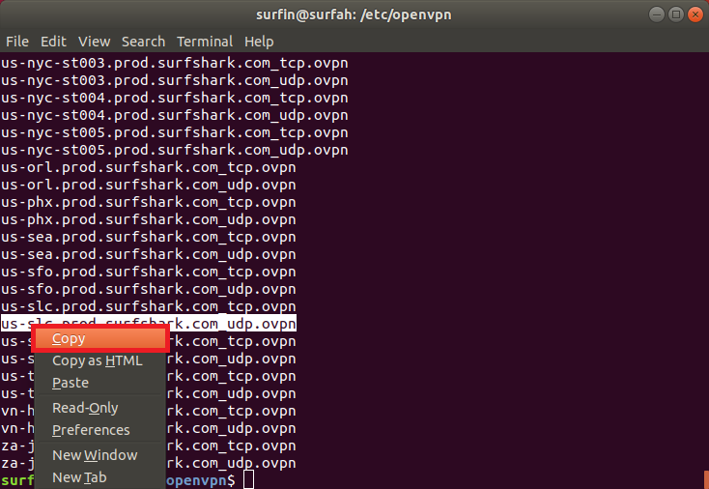
Task: Click us-sfo.prod.surfshark.com_tcp.ovpn line
Action: [149, 272]
